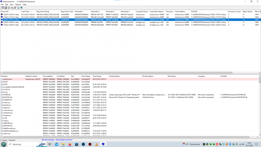Click the Properties toolbar icon
Image resolution: width=261 pixels, height=147 pixels.
click(15, 8)
